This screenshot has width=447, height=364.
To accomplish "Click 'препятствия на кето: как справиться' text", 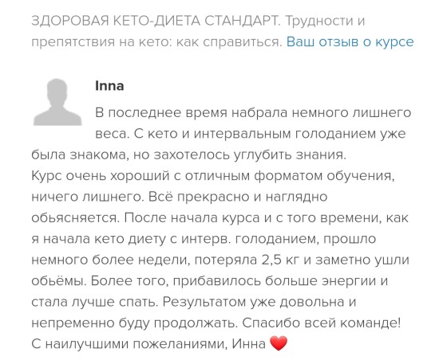I will [x=156, y=42].
